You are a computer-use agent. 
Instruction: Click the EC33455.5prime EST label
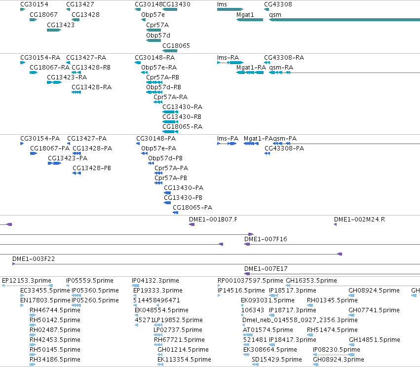click(x=45, y=291)
